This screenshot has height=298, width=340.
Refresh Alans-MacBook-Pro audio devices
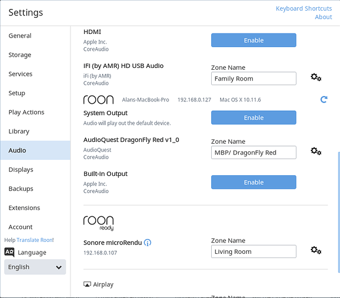[x=324, y=100]
